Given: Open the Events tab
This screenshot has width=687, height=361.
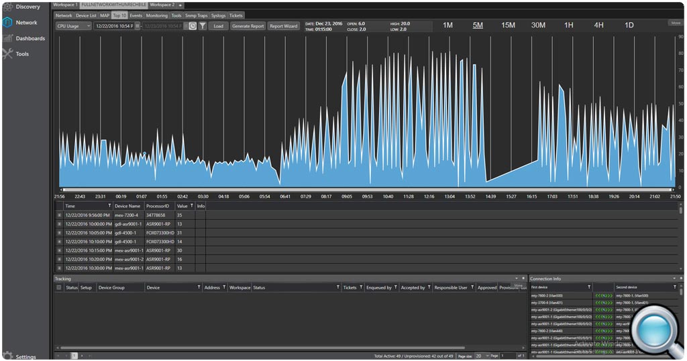Looking at the screenshot, I should pos(136,15).
